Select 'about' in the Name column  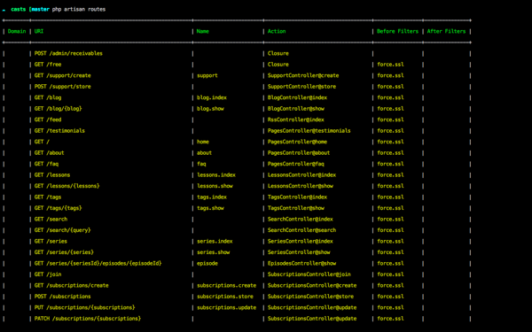coord(204,153)
